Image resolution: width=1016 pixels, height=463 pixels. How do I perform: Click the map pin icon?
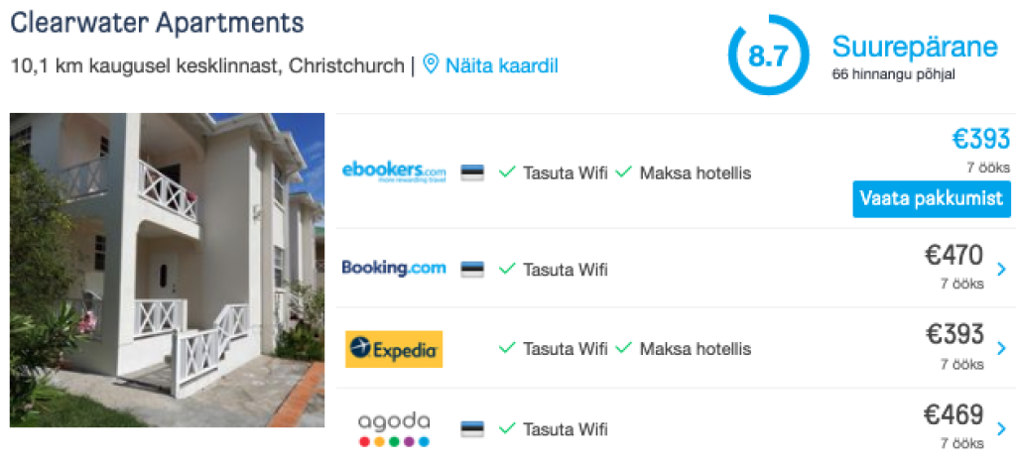[x=431, y=65]
